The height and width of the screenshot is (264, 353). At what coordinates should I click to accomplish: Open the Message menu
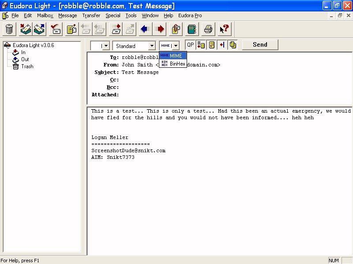68,15
